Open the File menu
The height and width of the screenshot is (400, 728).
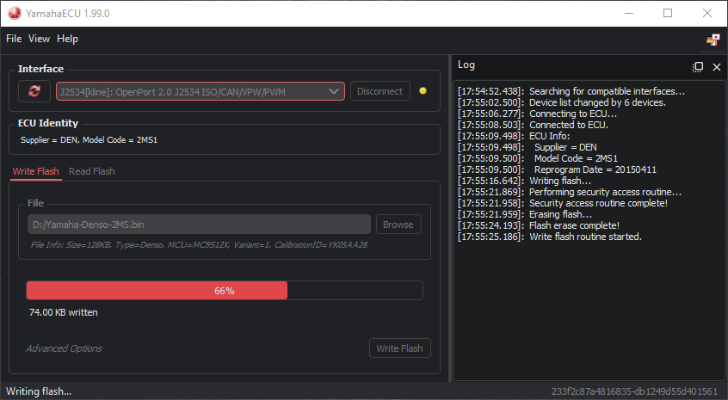14,39
